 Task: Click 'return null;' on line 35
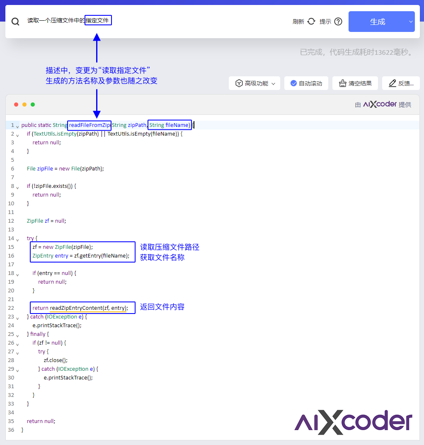coord(41,421)
